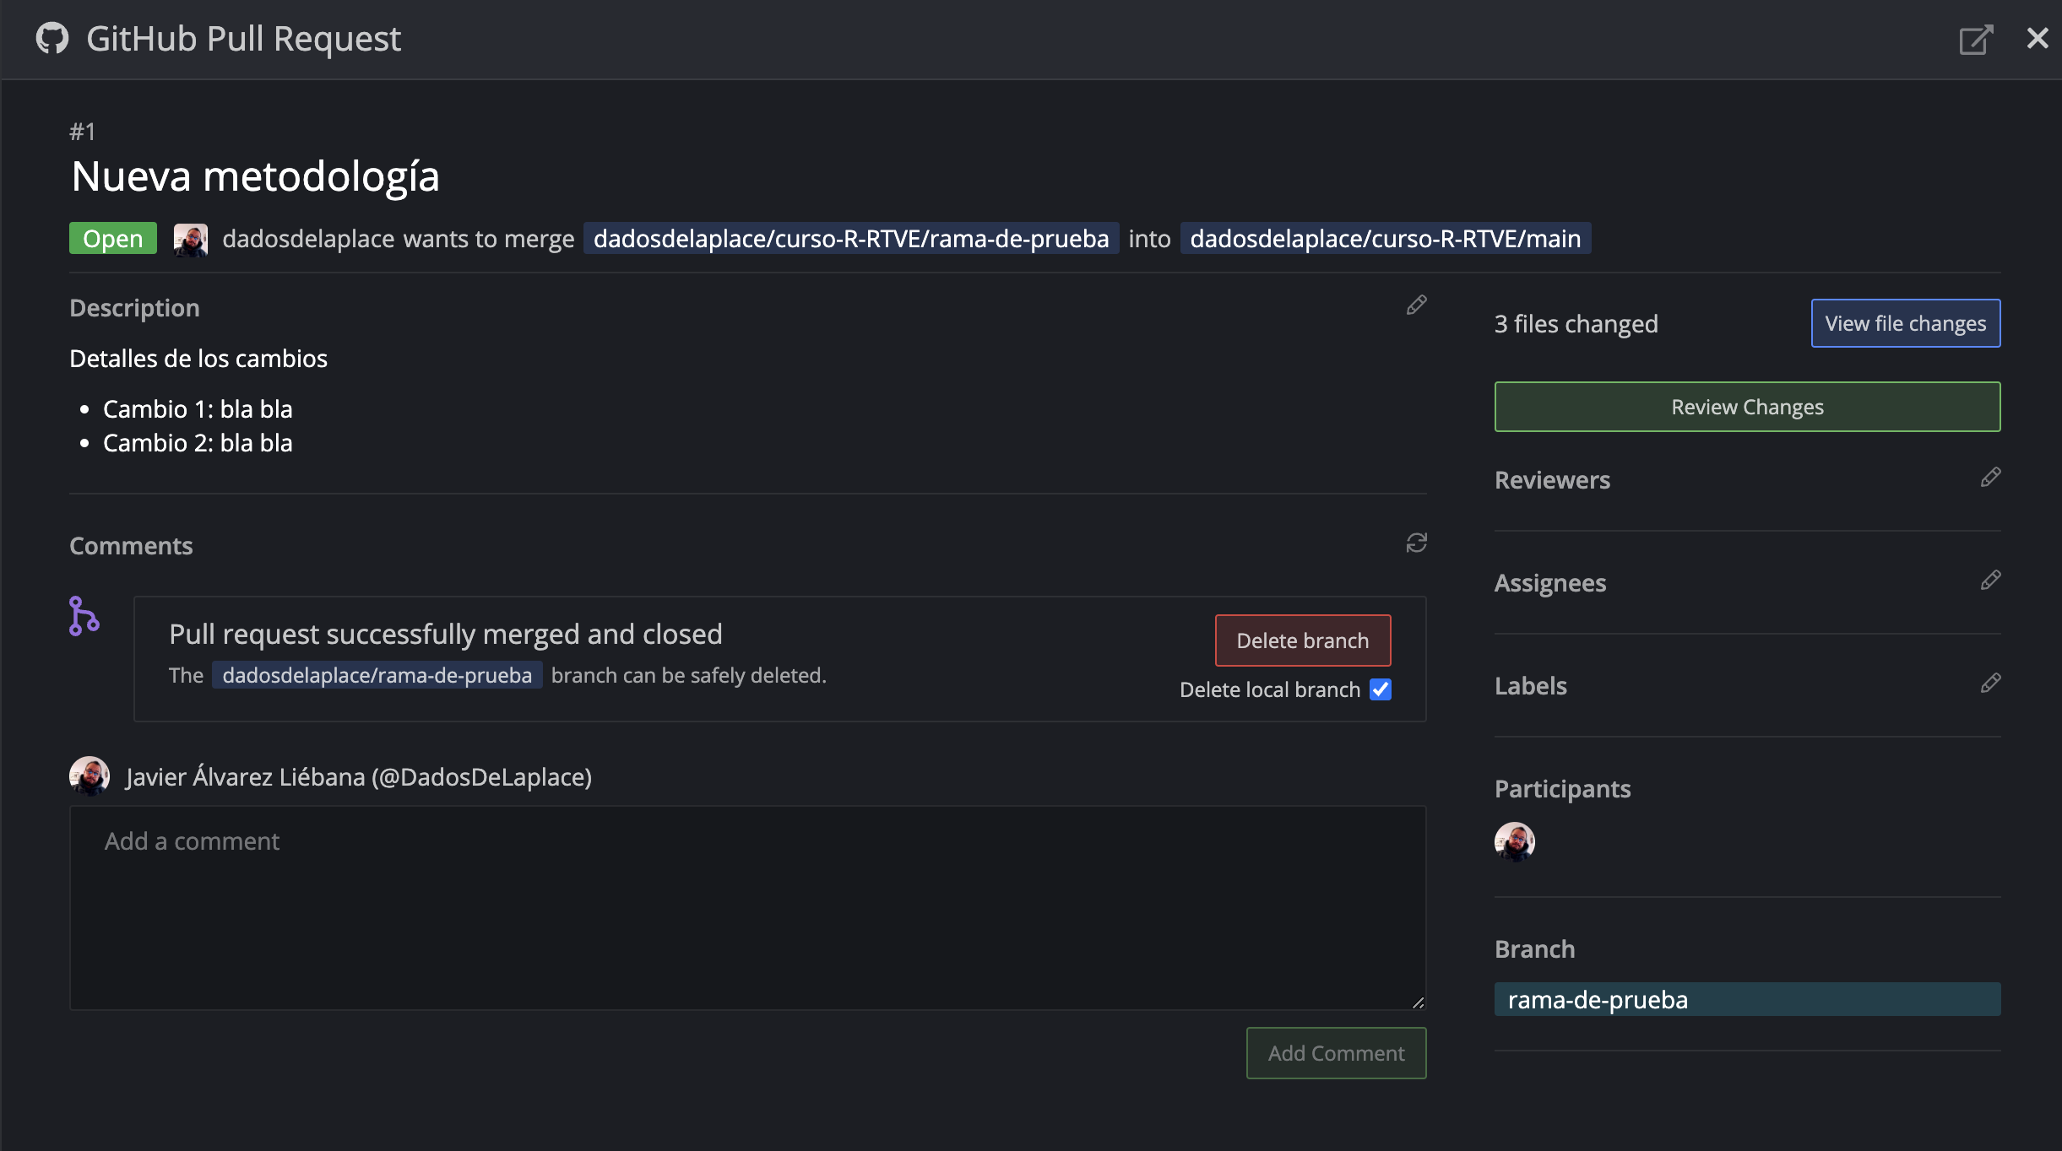This screenshot has width=2062, height=1151.
Task: Click the Add Comment button
Action: pos(1336,1053)
